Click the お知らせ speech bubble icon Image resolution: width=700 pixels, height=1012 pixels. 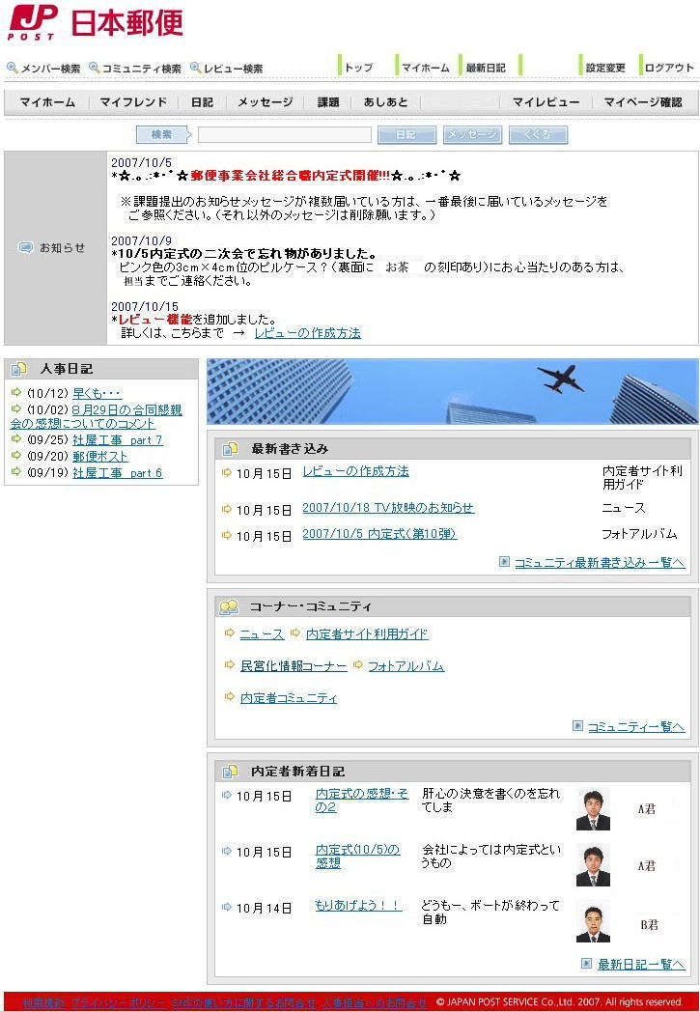25,248
